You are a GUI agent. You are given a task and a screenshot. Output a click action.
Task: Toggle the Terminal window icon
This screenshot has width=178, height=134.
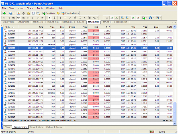click(x=33, y=13)
